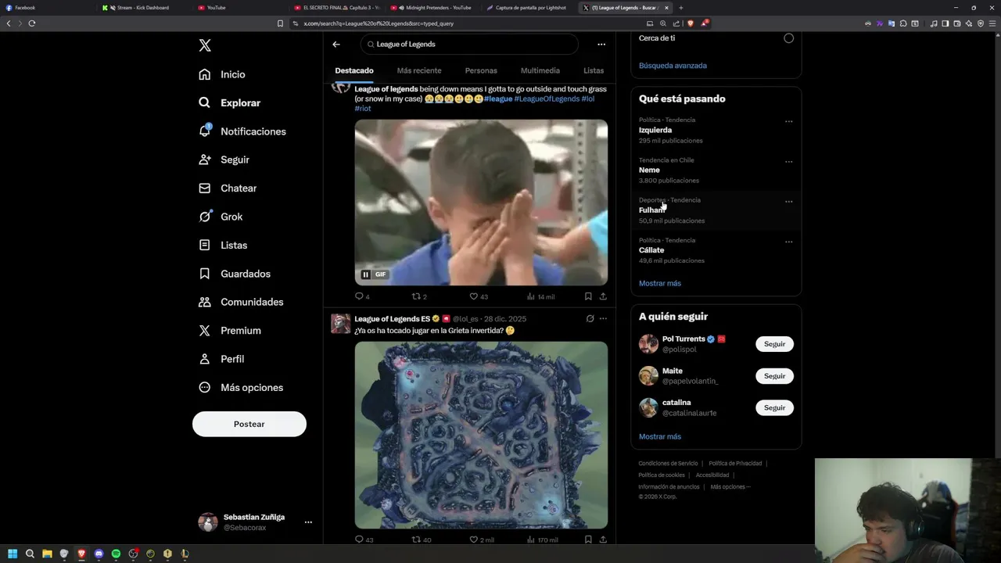Open account menu beside Sebastian Zuñiga
The image size is (1001, 563).
[308, 522]
